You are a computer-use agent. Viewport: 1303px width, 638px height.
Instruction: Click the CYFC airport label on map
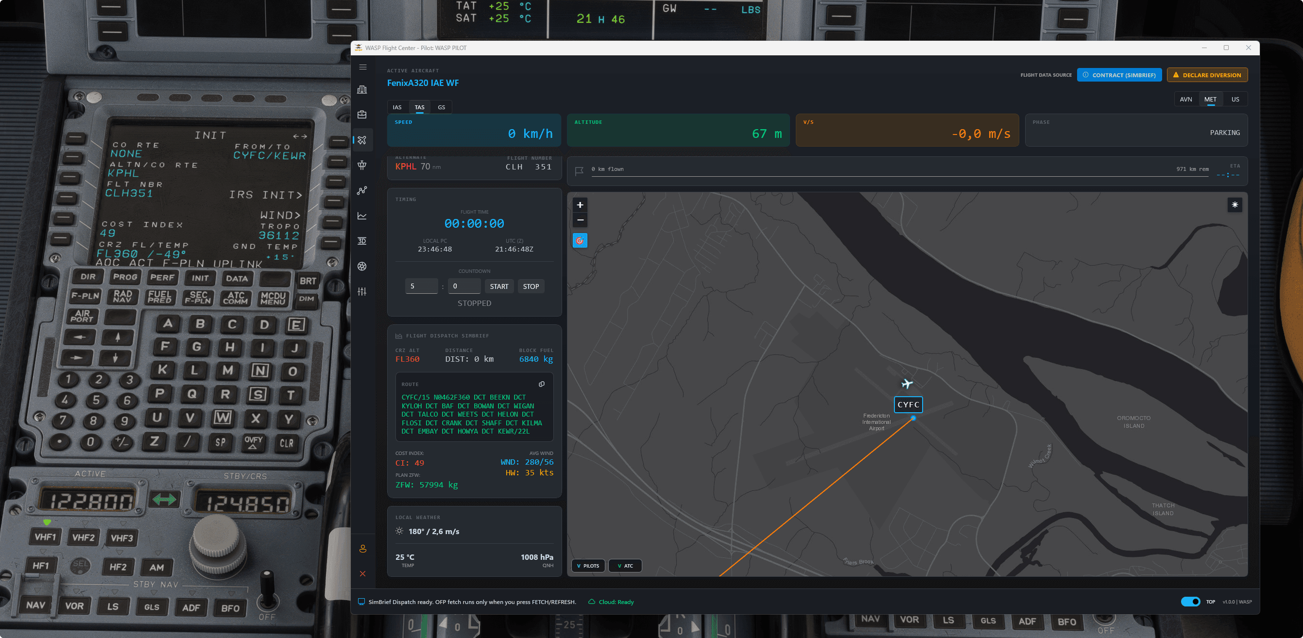pos(908,404)
